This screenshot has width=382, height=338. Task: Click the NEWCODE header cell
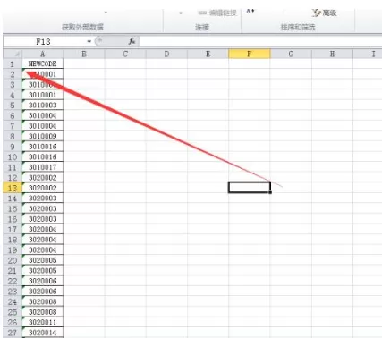(x=43, y=63)
